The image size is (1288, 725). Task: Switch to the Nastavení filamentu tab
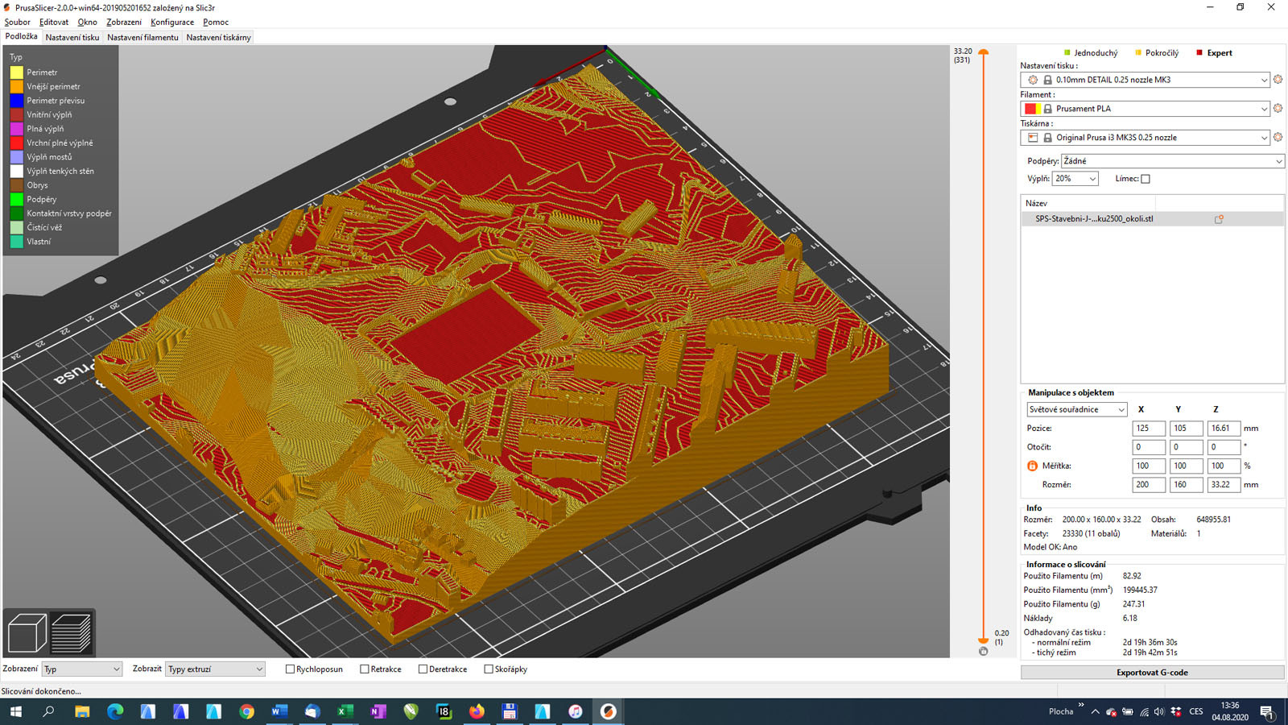pyautogui.click(x=142, y=37)
